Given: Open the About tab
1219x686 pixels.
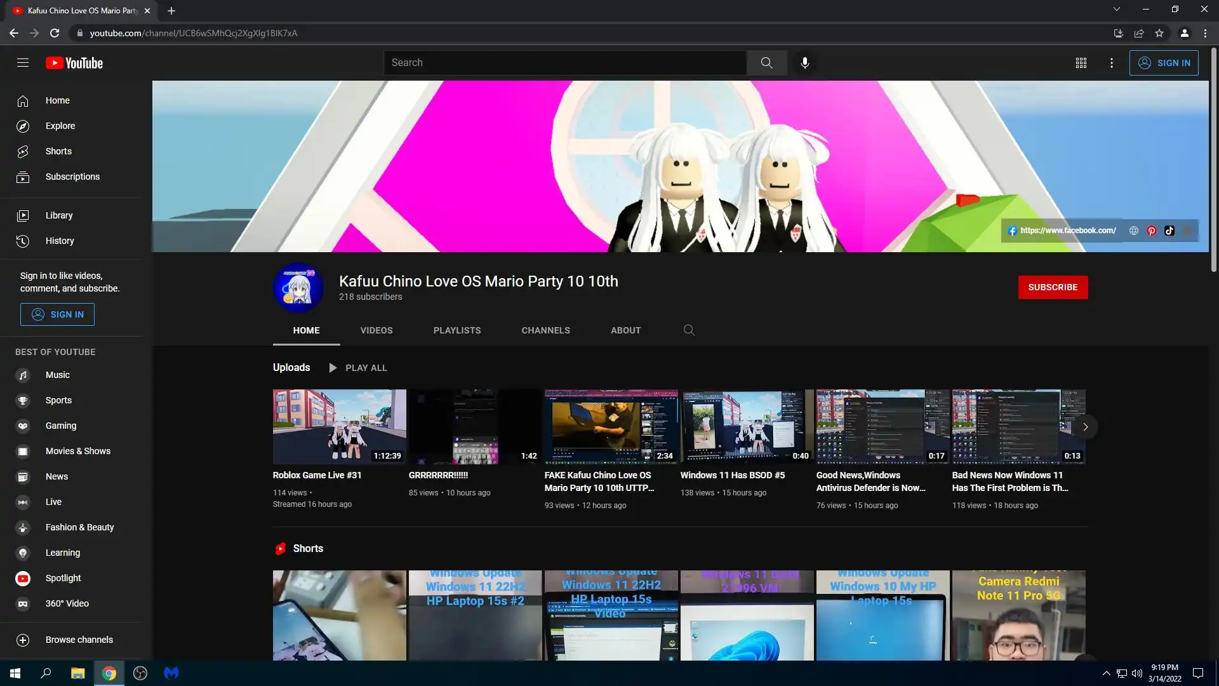Looking at the screenshot, I should tap(625, 330).
